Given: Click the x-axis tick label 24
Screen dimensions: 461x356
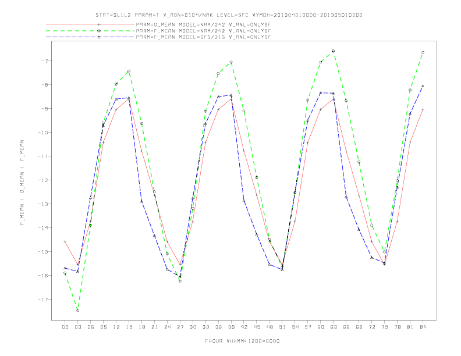Looking at the screenshot, I should click(x=167, y=327).
